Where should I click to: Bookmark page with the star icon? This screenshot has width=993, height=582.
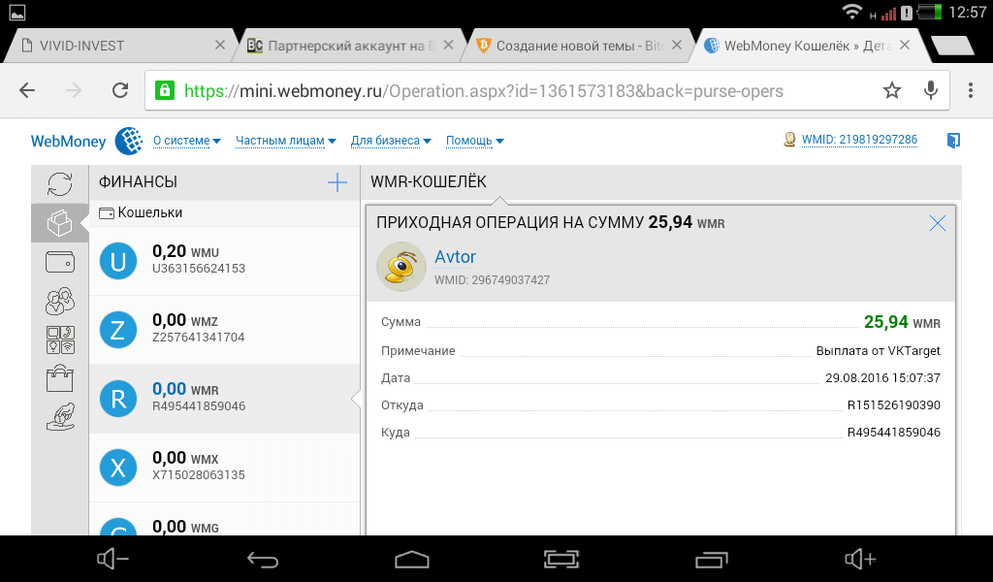click(891, 91)
